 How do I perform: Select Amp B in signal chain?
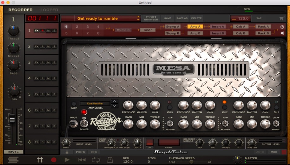pyautogui.click(x=195, y=33)
